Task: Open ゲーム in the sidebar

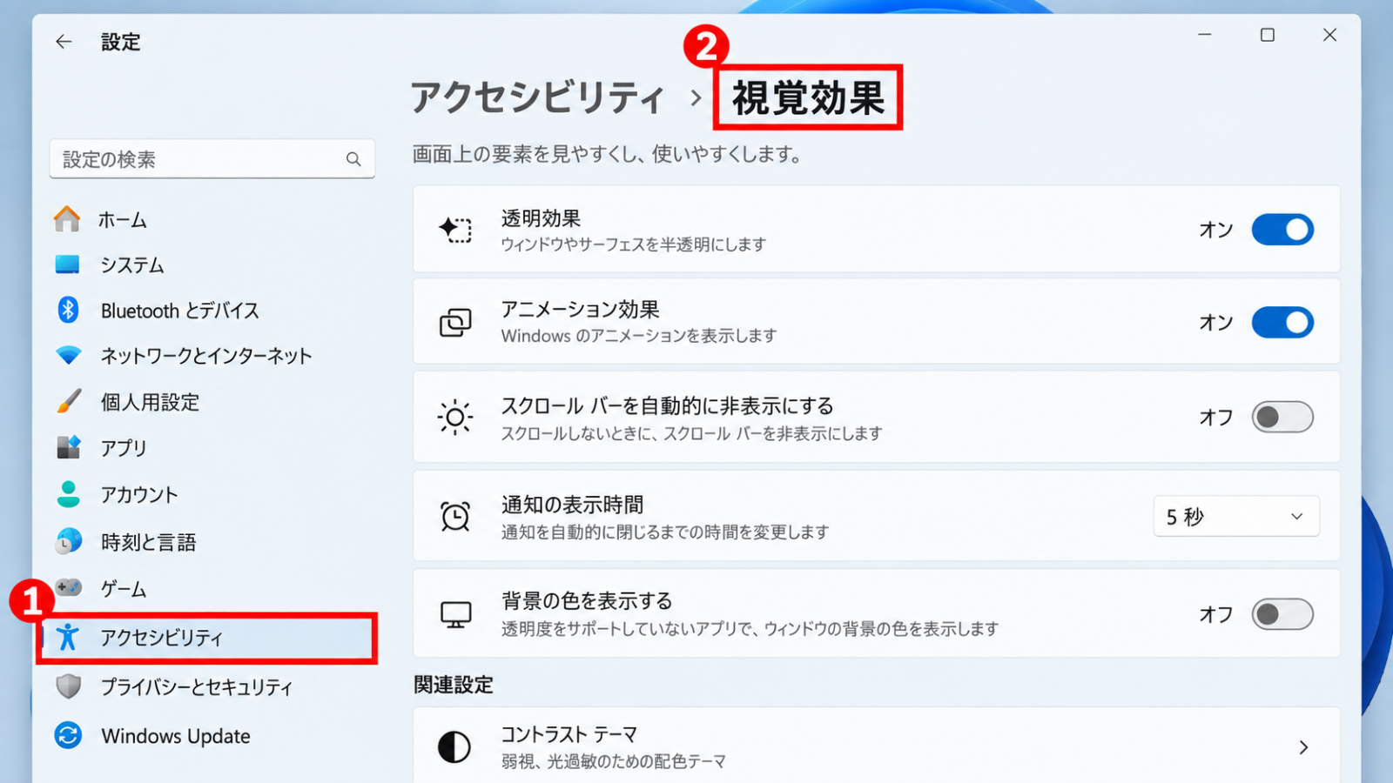Action: click(x=124, y=589)
